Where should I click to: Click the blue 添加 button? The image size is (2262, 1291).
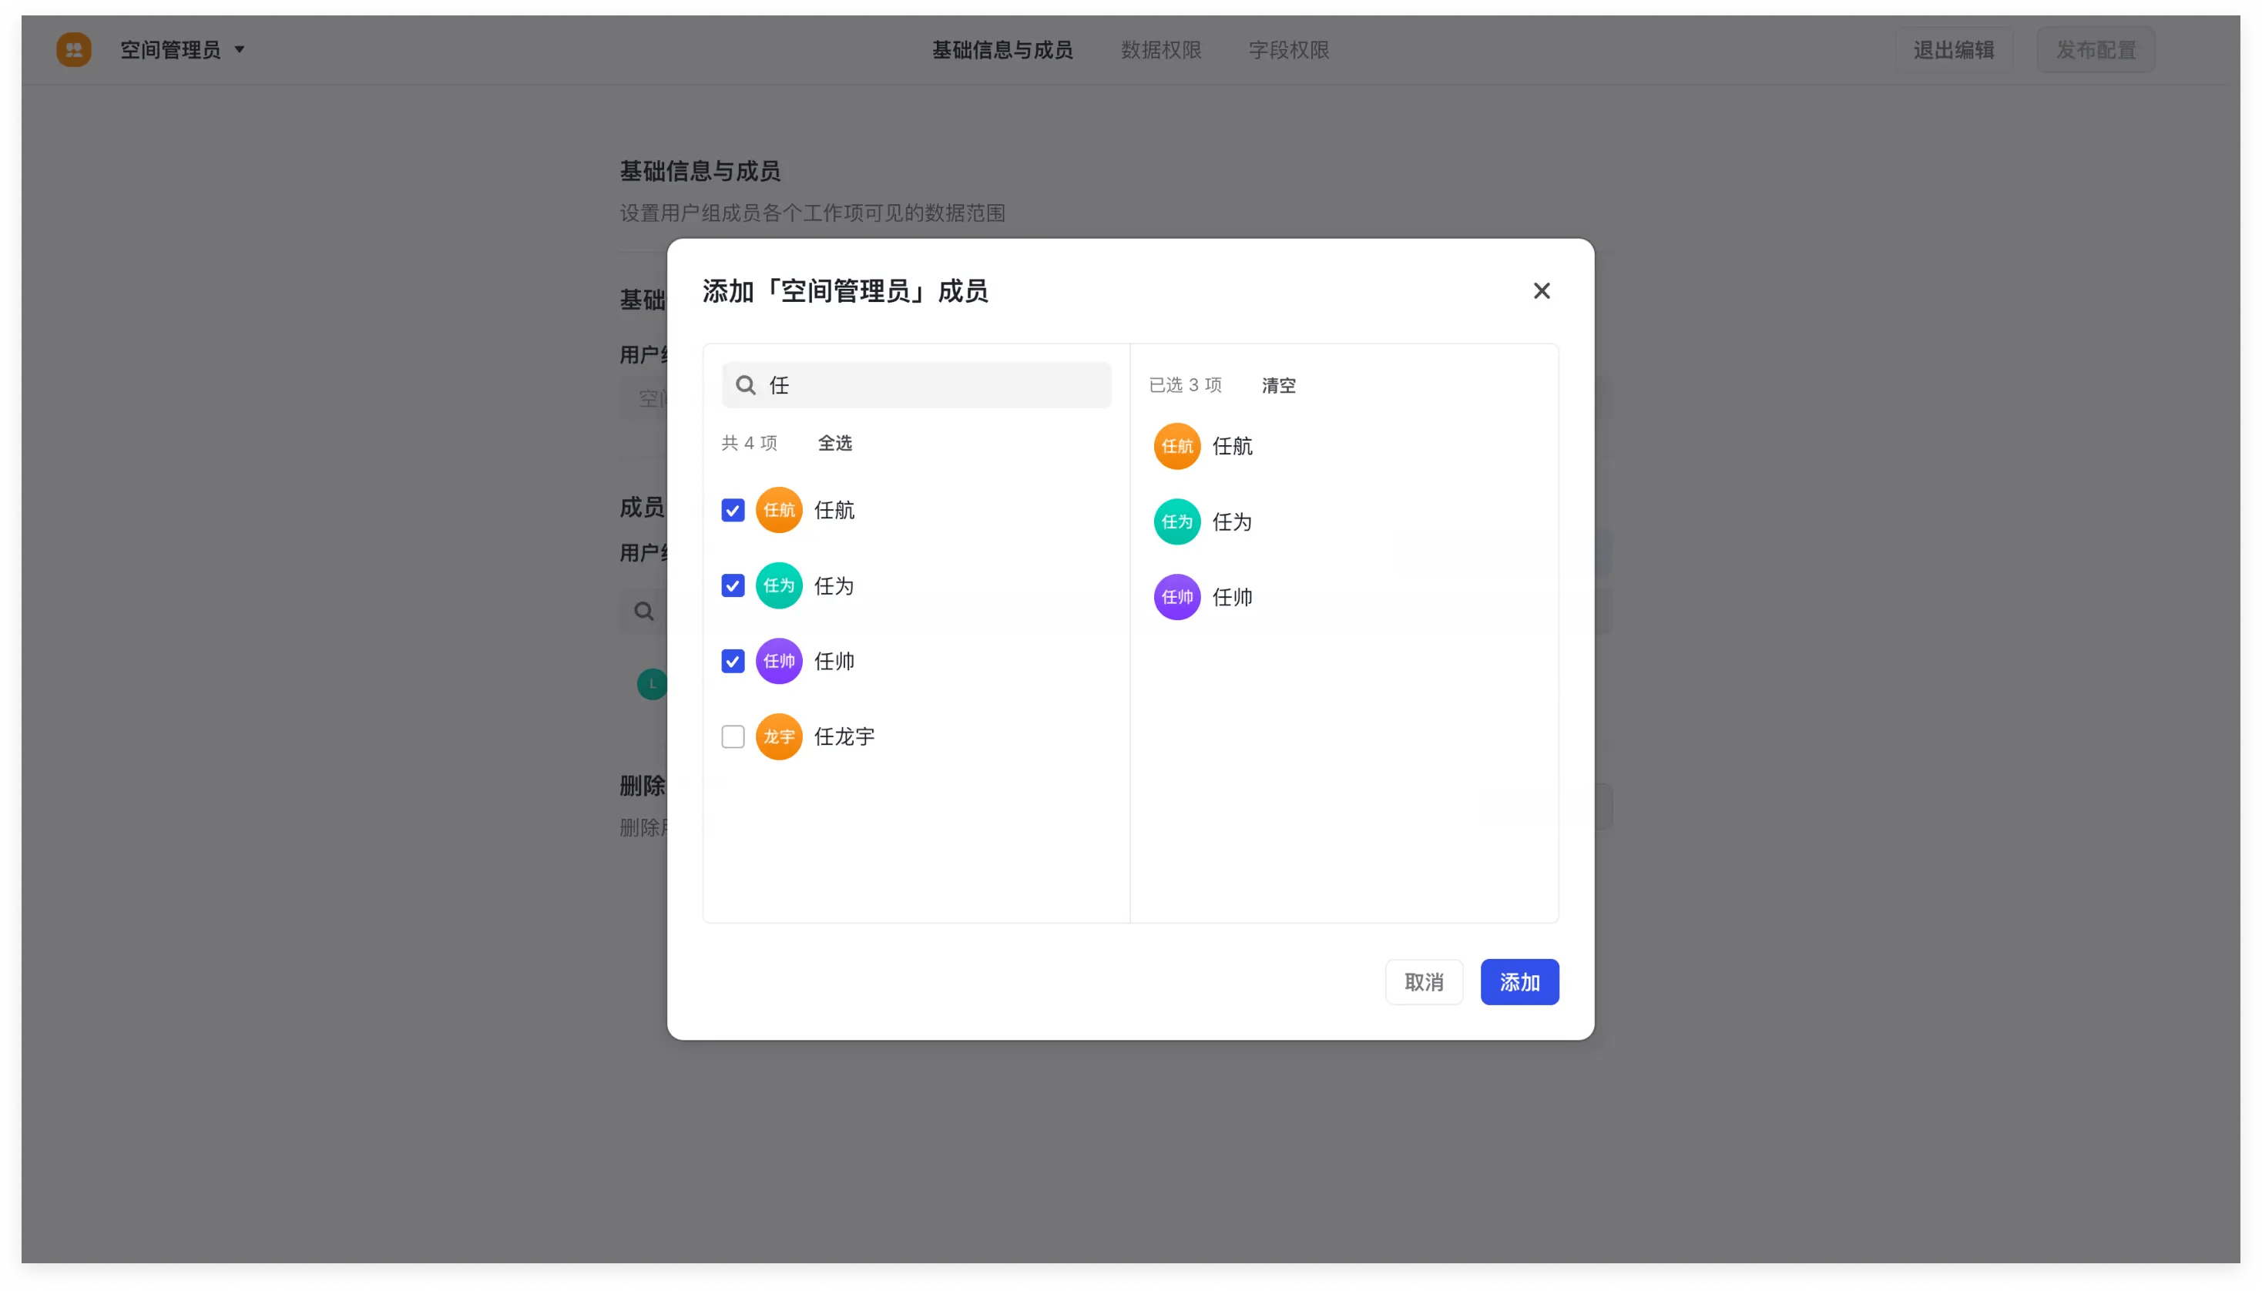(x=1519, y=981)
